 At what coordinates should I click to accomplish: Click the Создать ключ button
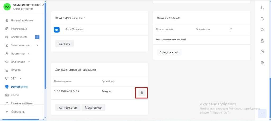click(x=169, y=52)
